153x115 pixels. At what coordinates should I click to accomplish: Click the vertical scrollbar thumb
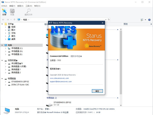121,62
